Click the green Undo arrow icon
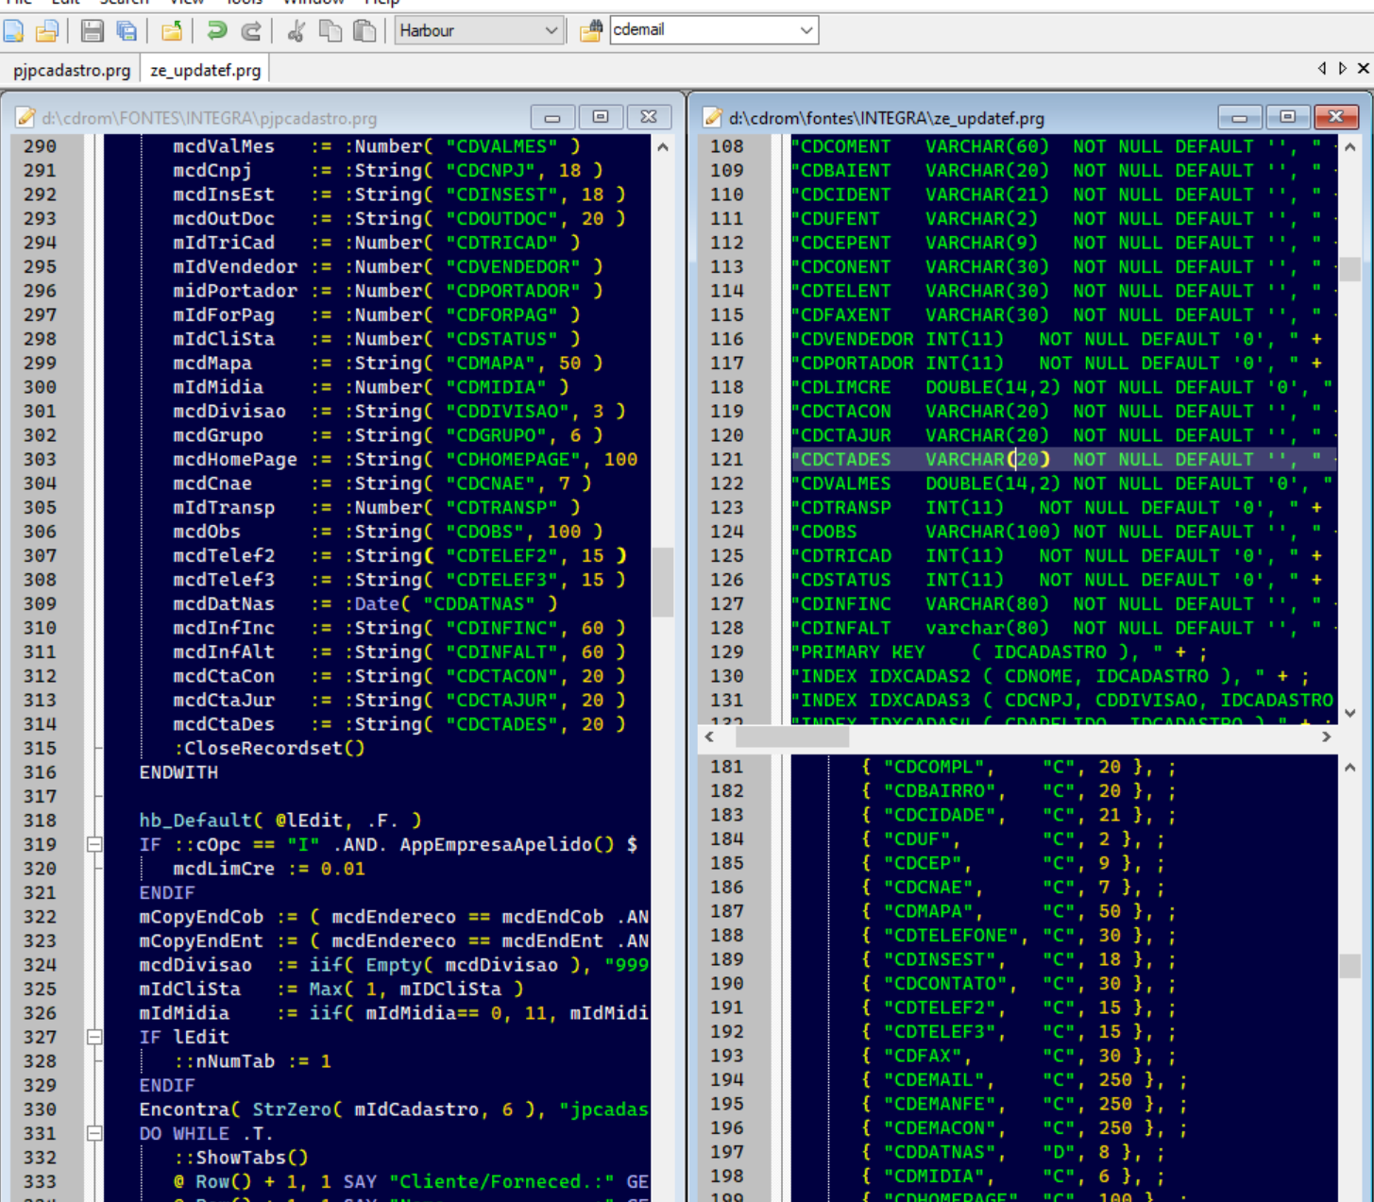The height and width of the screenshot is (1202, 1374). pos(216,31)
